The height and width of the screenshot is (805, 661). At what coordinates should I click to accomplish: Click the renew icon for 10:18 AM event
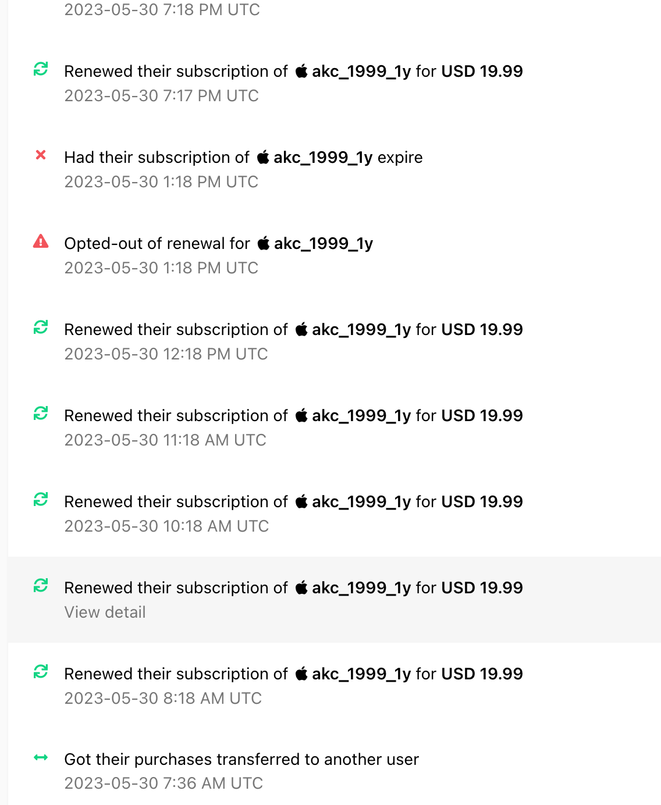coord(41,500)
